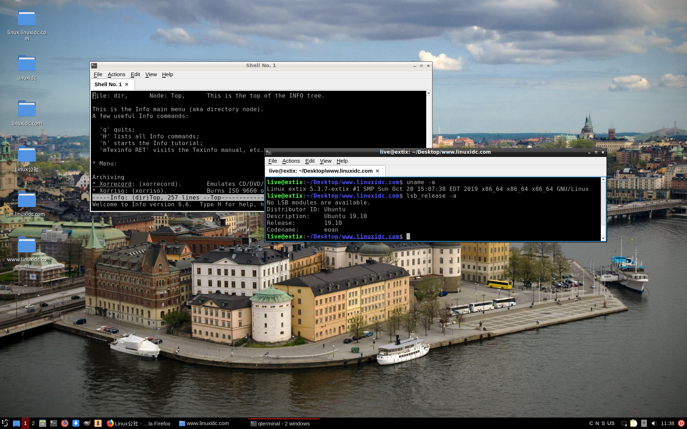Open File menu in live@extix terminal window
This screenshot has width=687, height=429.
273,161
